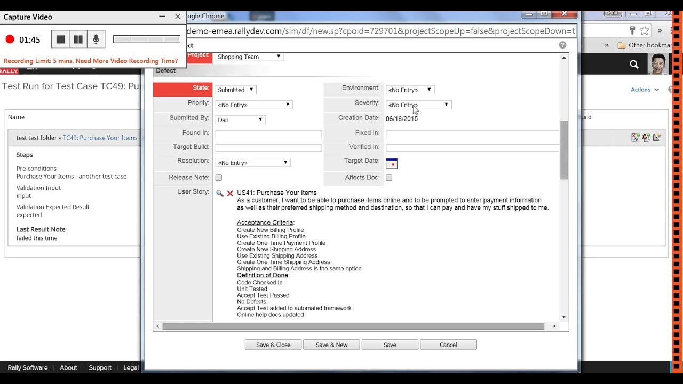
Task: Open the Severity dropdown
Action: tap(418, 105)
